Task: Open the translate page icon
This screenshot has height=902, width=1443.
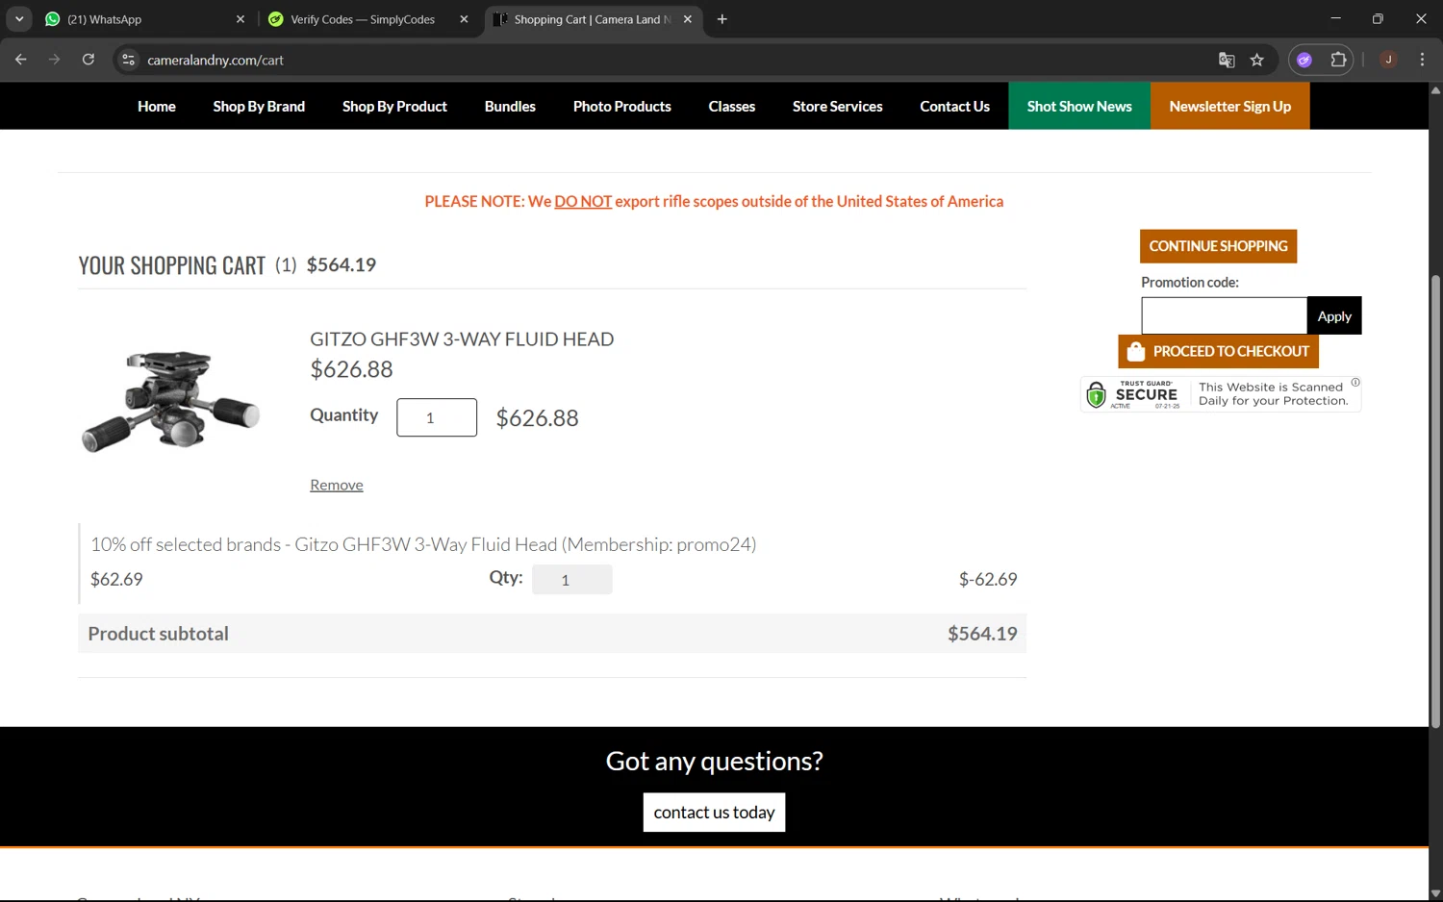Action: pyautogui.click(x=1227, y=60)
